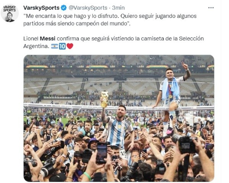Click the quote starting "Me encanta lo que hago"

(110, 20)
